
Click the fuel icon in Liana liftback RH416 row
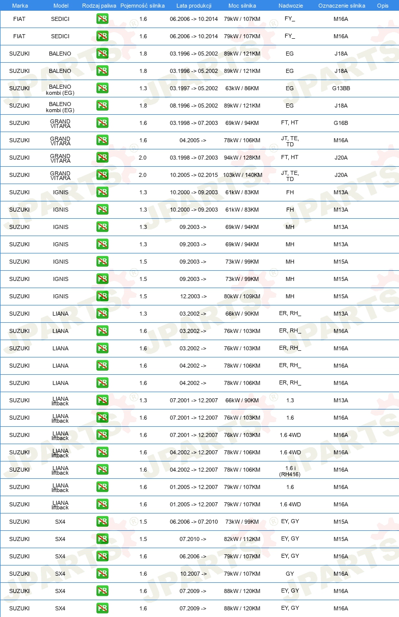tap(102, 470)
